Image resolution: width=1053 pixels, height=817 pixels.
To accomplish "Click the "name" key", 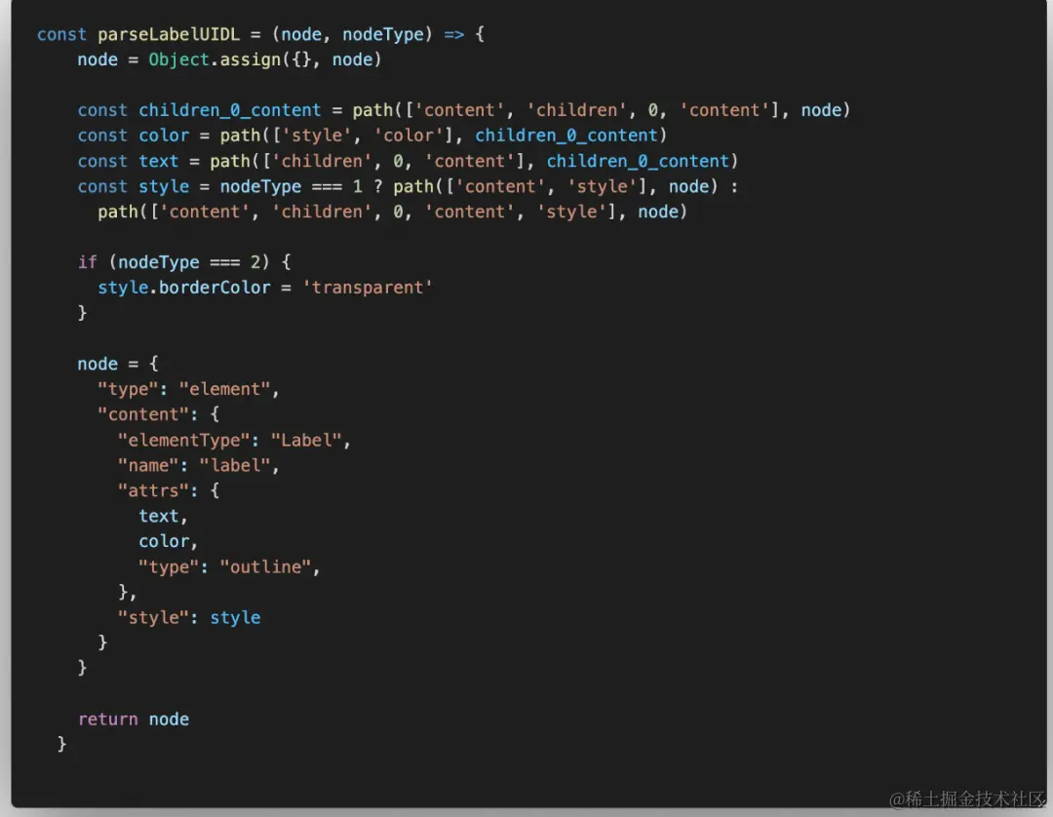I will point(148,466).
